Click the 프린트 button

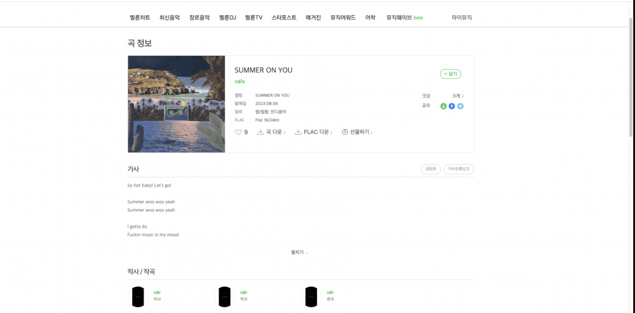tap(431, 169)
